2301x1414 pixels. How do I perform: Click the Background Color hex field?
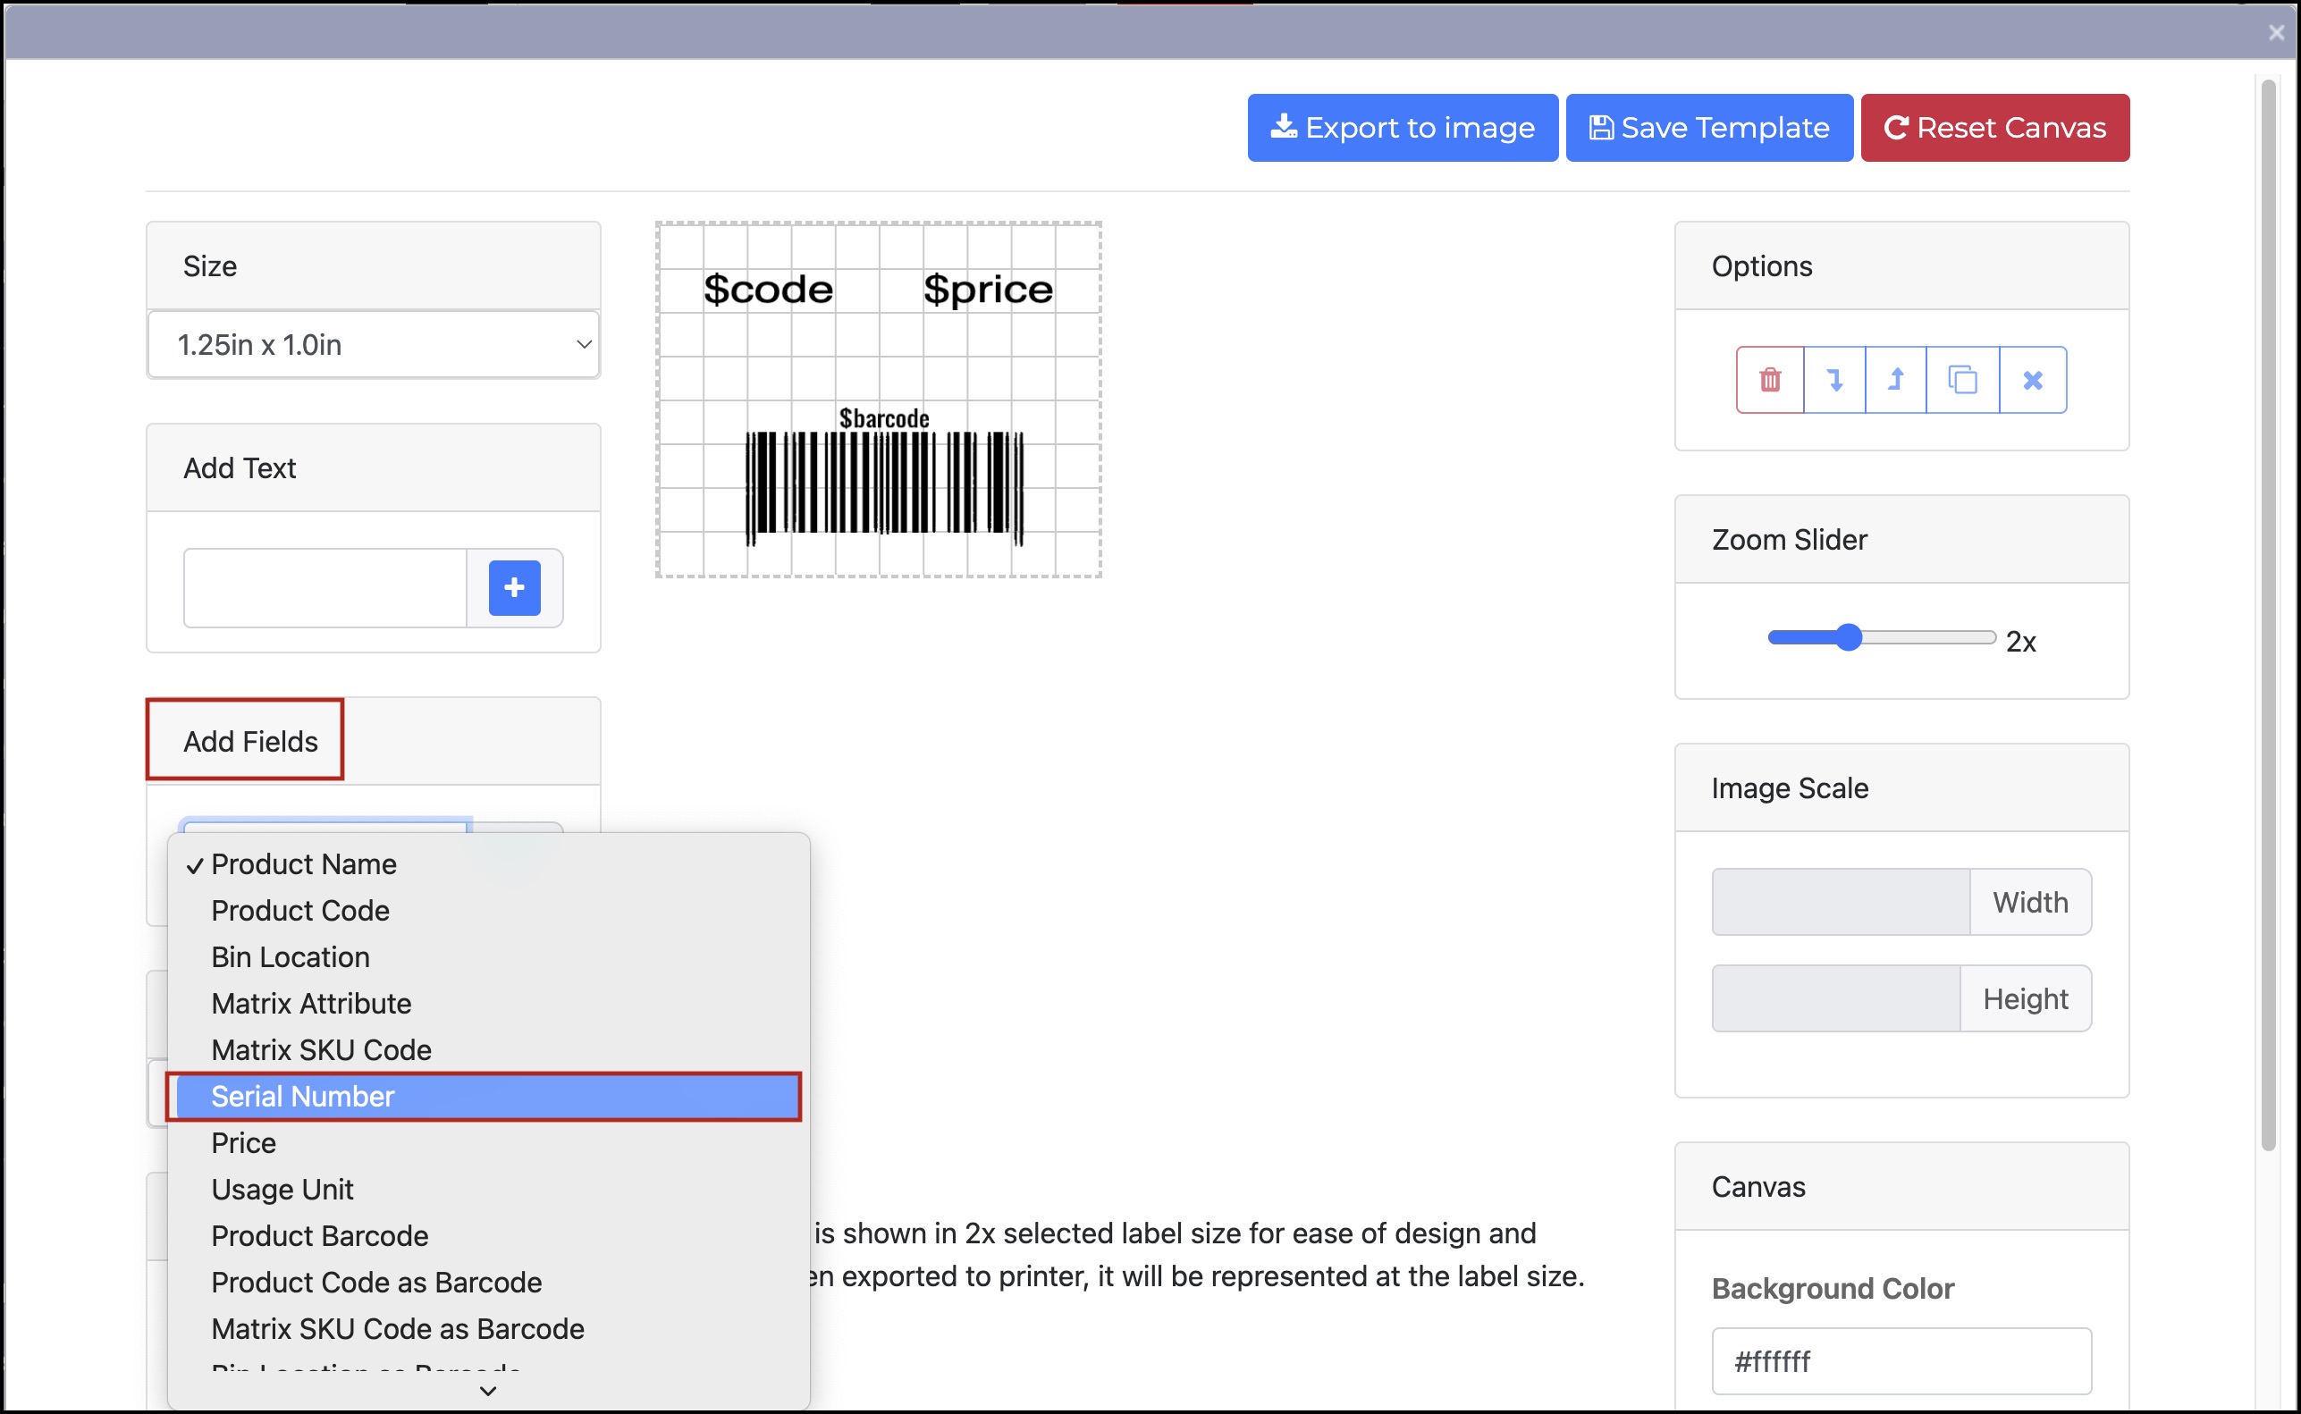(1900, 1360)
